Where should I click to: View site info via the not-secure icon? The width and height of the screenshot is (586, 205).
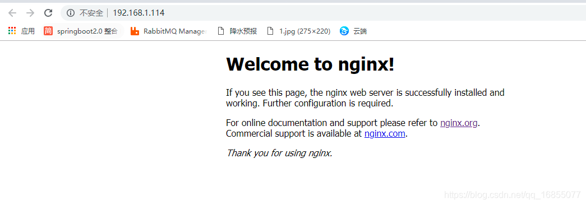[71, 13]
